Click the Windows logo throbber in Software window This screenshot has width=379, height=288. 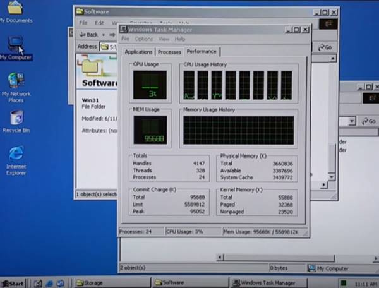click(328, 23)
